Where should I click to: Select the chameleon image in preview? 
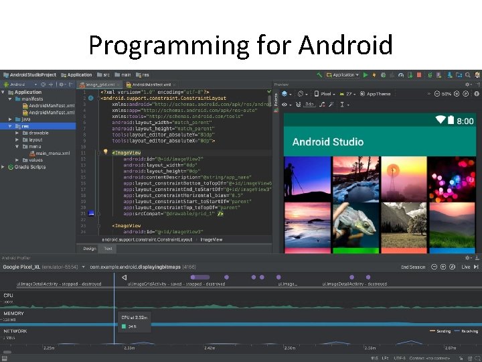click(356, 225)
